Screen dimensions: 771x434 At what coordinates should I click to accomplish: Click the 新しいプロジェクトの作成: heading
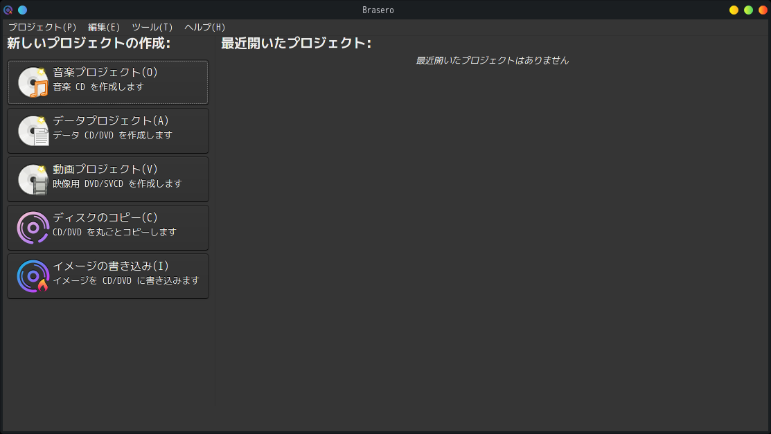click(89, 43)
